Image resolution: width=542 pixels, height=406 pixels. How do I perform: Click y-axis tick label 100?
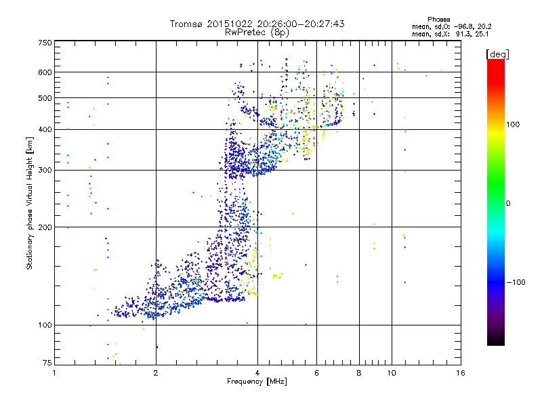click(x=45, y=325)
